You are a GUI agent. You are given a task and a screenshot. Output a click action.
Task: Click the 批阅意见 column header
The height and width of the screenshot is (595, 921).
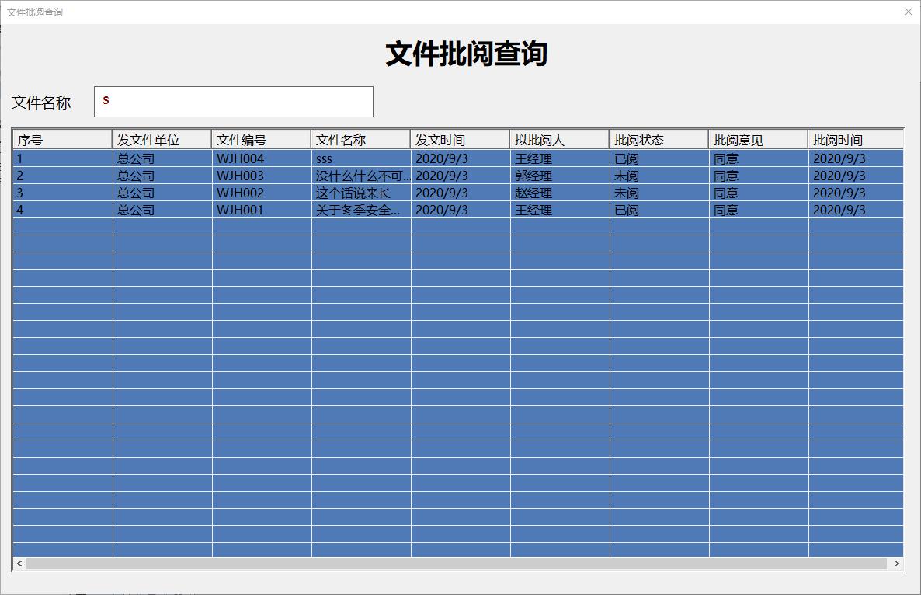(x=756, y=139)
